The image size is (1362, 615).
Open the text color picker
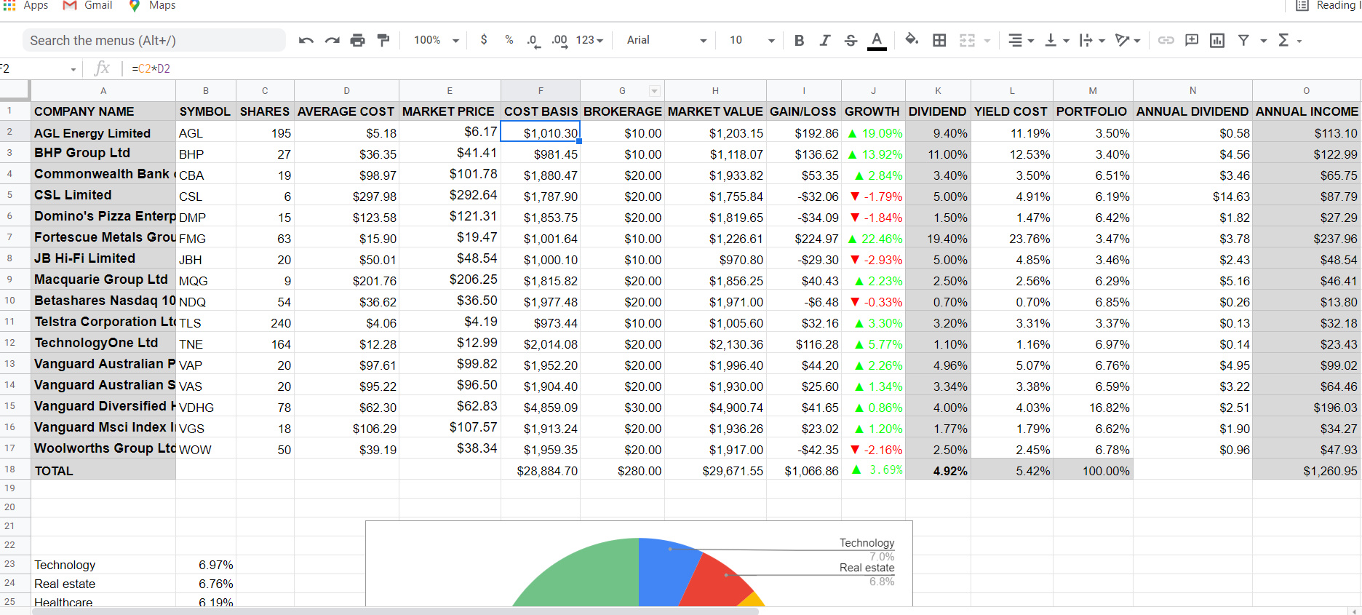[877, 41]
